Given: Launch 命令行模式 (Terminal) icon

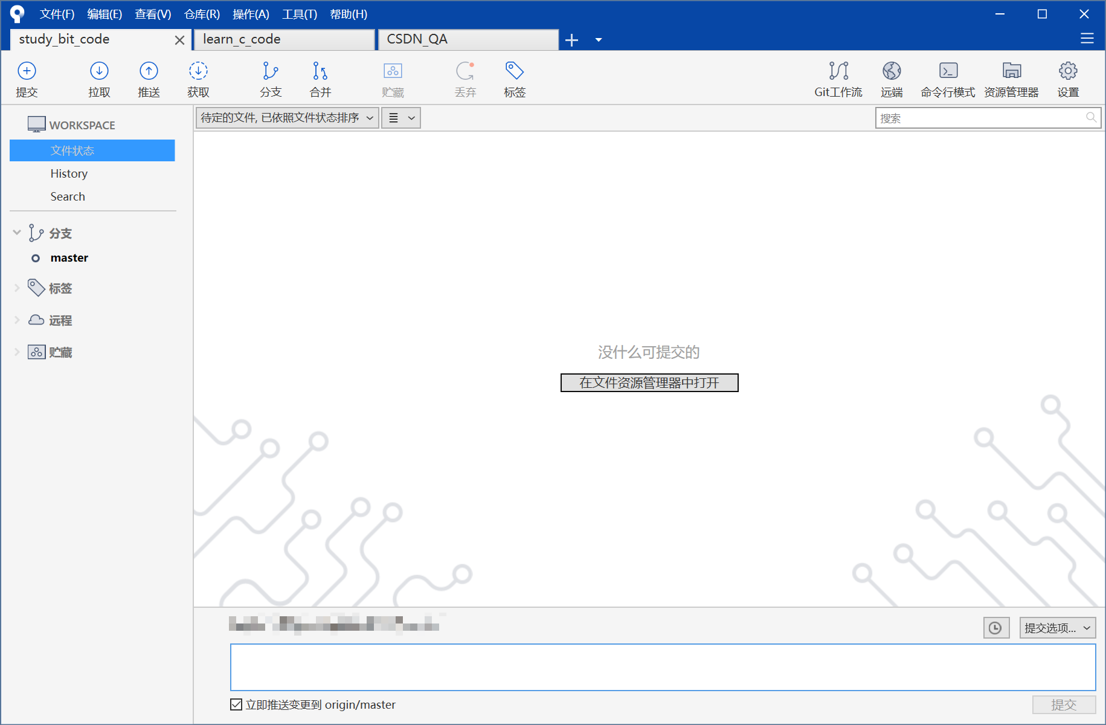Looking at the screenshot, I should [x=948, y=79].
